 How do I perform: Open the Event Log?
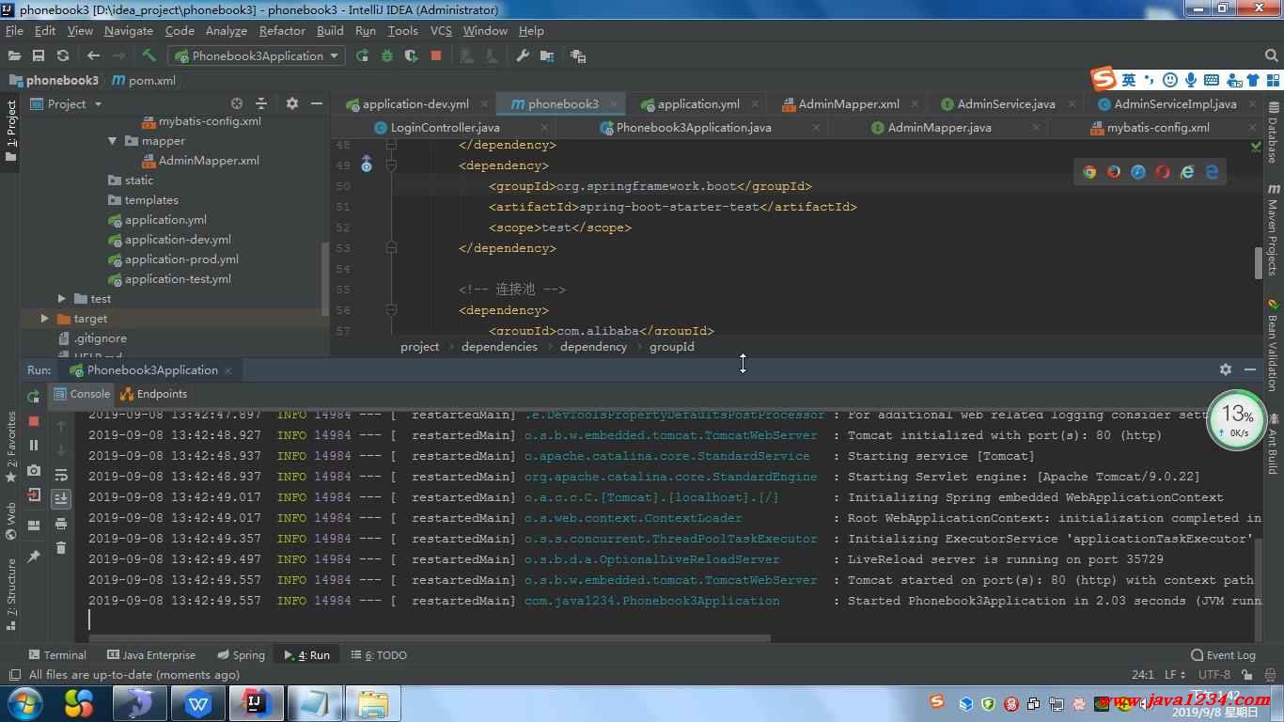(1223, 655)
